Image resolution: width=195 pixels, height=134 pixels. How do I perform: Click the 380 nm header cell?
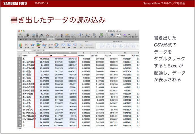click(x=84, y=56)
